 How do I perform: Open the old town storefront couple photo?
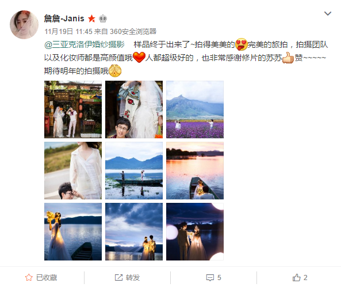point(73,109)
